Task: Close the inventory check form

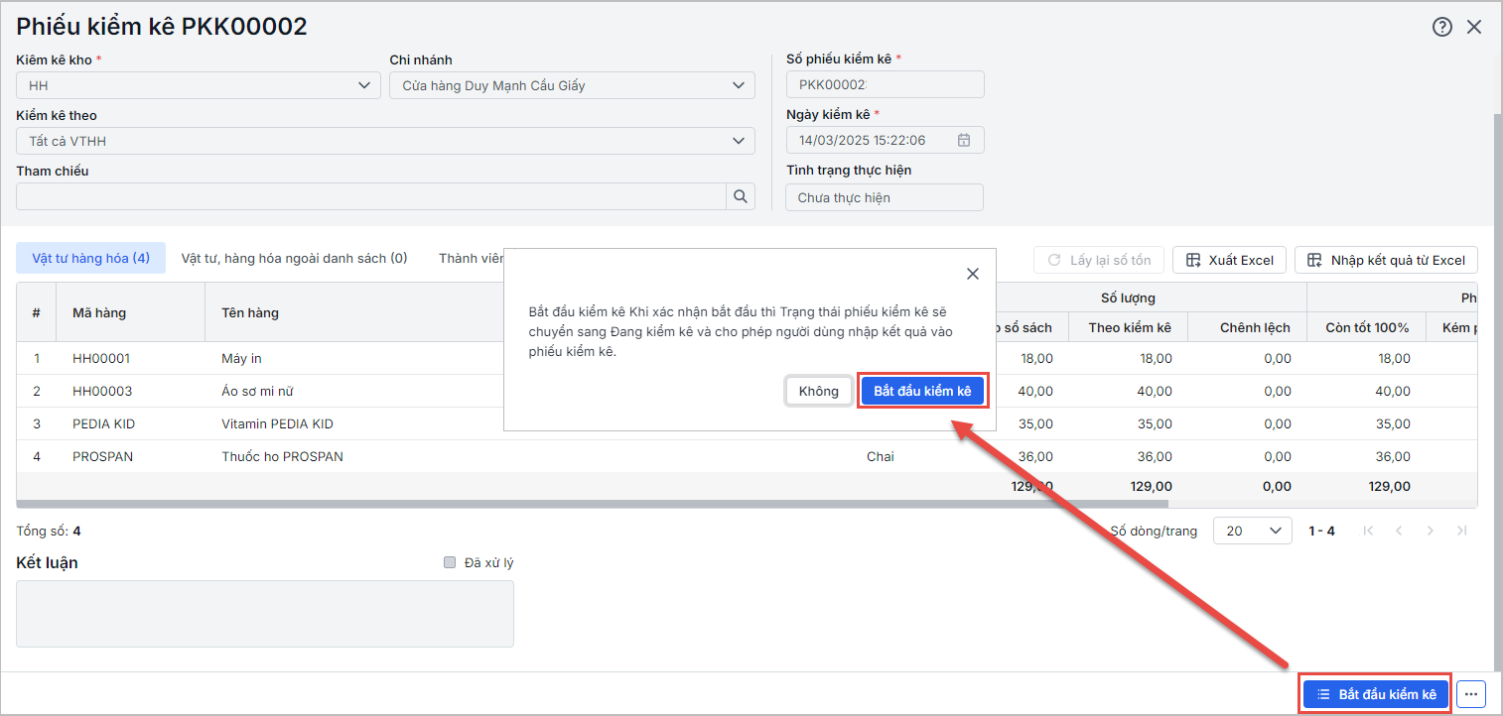Action: pyautogui.click(x=1474, y=28)
